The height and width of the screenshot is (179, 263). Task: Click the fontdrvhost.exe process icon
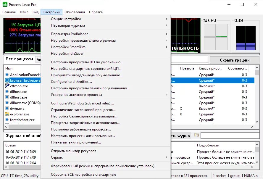point(7,120)
